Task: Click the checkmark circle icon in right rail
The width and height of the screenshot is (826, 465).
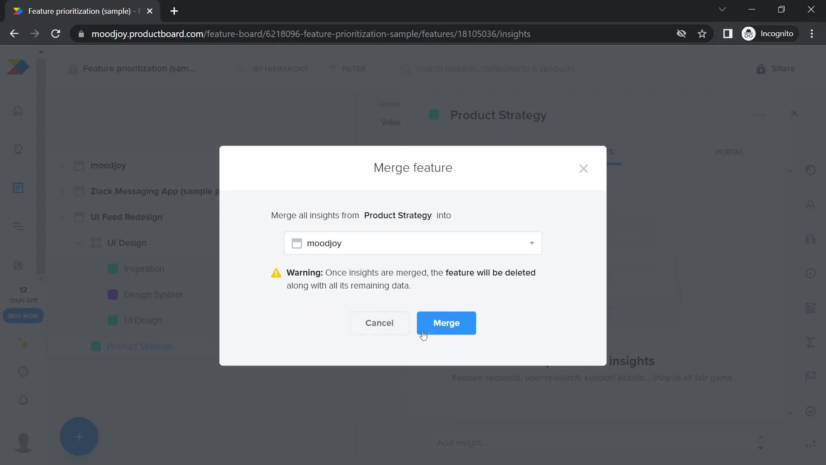Action: [x=811, y=411]
